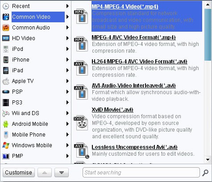
Task: Click the Common Audio music note icon
Action: pyautogui.click(x=6, y=28)
